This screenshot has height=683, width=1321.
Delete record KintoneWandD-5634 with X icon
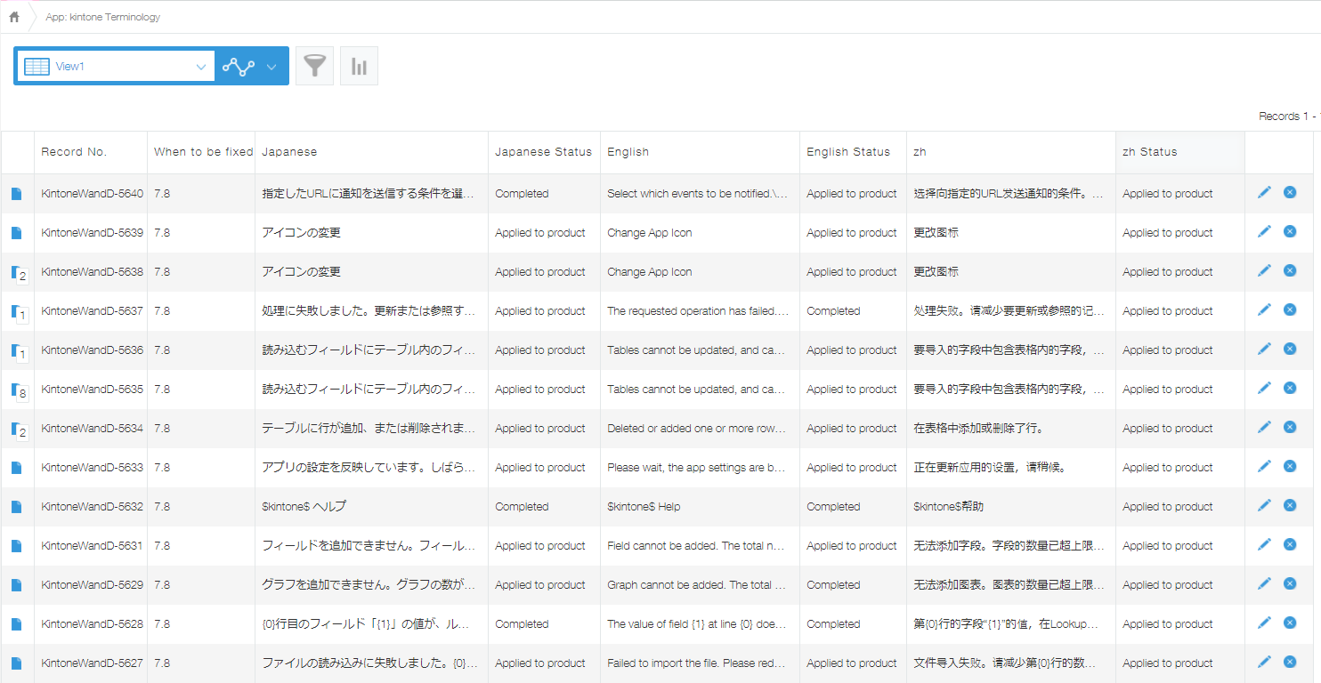coord(1290,427)
